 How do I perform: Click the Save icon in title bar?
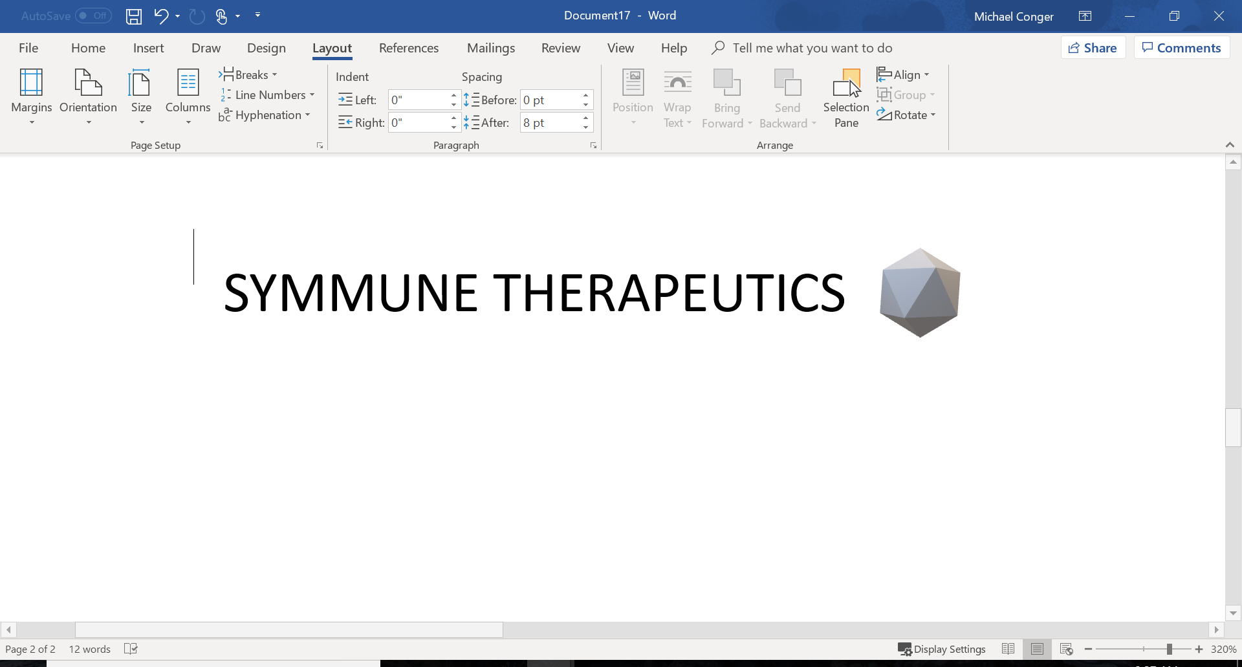(133, 16)
